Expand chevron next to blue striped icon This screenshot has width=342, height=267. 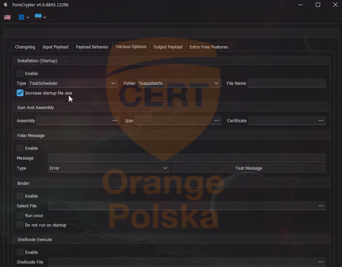pyautogui.click(x=44, y=17)
